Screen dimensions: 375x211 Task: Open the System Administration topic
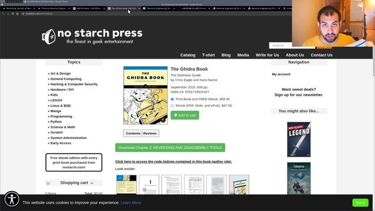pos(69,138)
